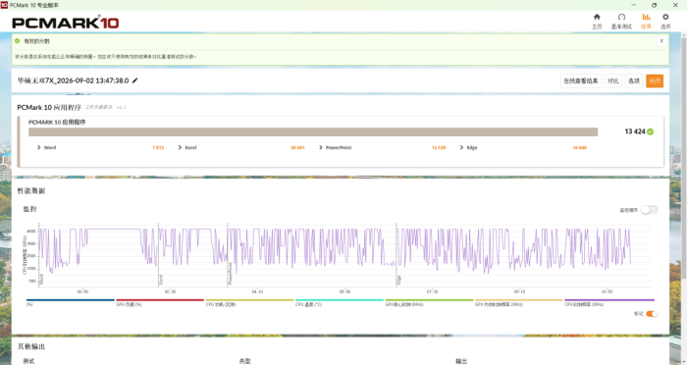
Task: Click the Options button beside Compare
Action: [x=634, y=80]
